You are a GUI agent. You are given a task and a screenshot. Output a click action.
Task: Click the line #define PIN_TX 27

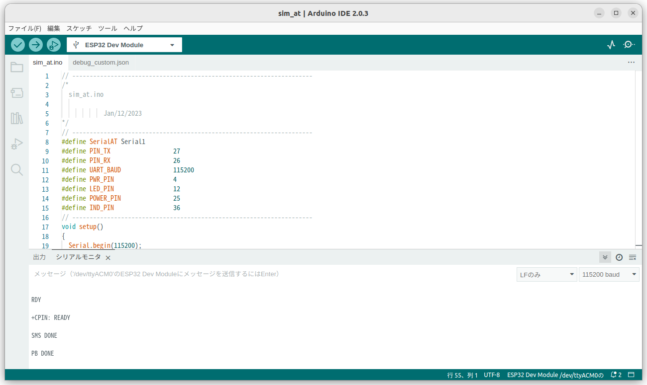click(121, 151)
